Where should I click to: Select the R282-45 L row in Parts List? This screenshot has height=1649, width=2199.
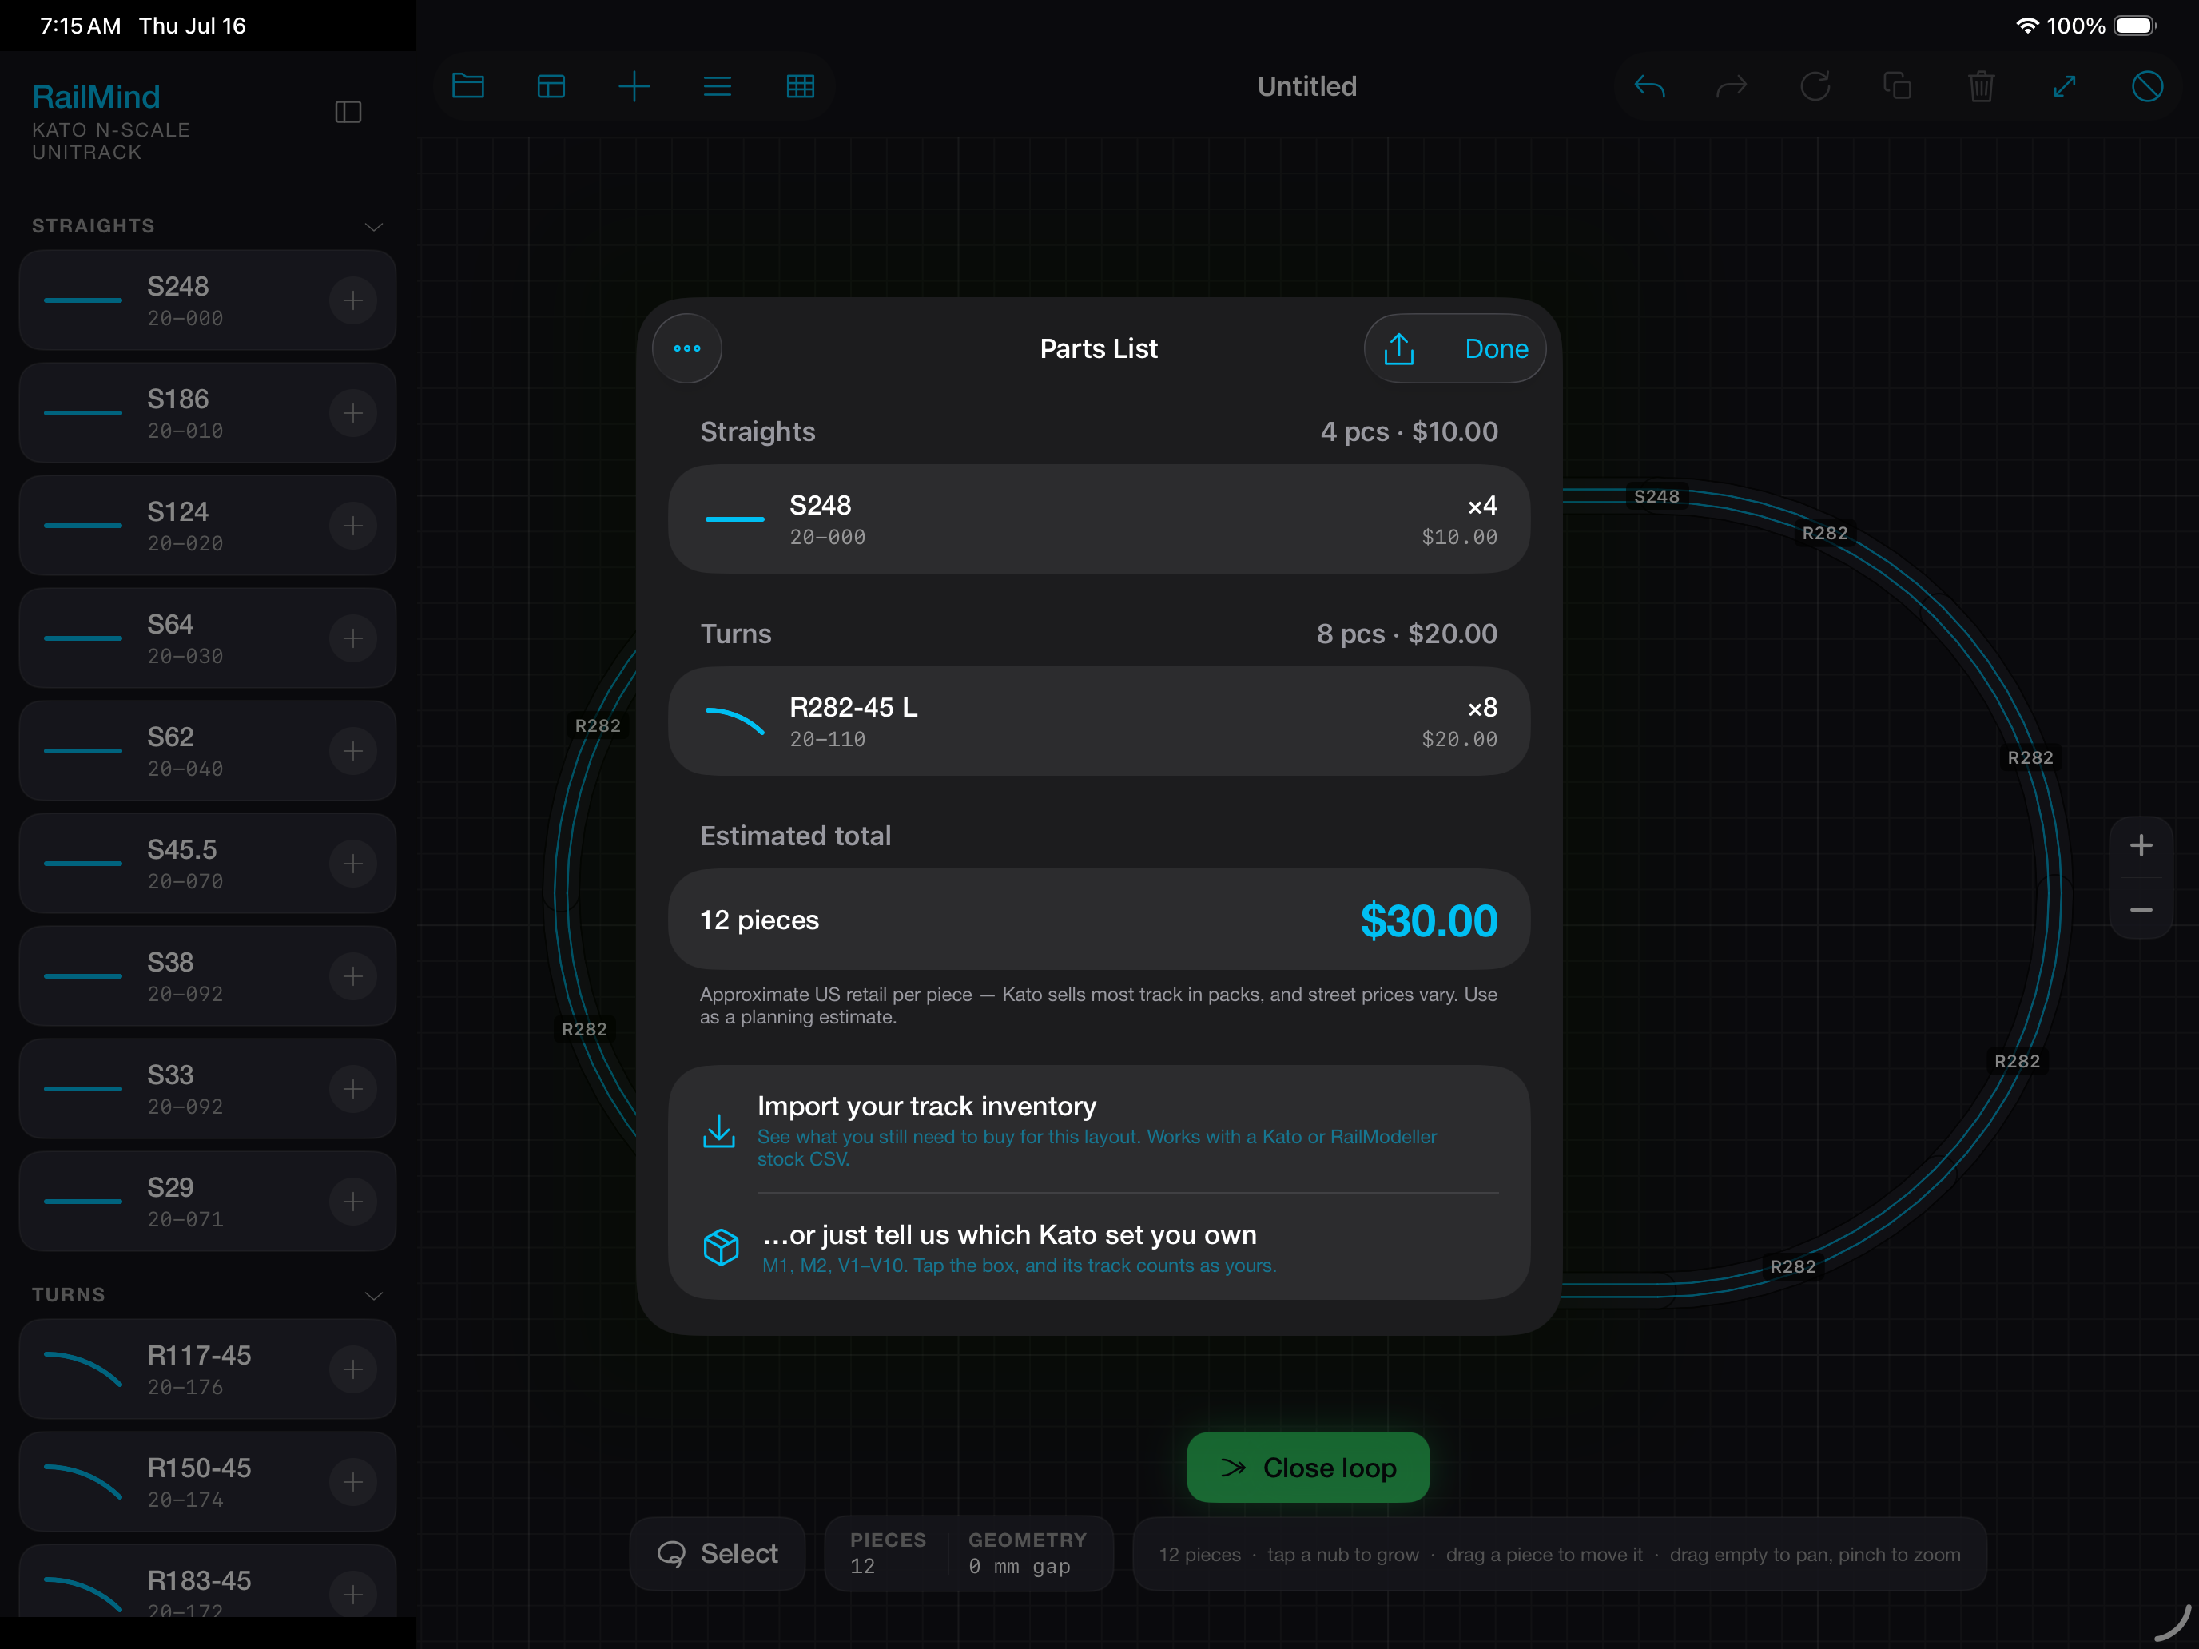(1099, 721)
